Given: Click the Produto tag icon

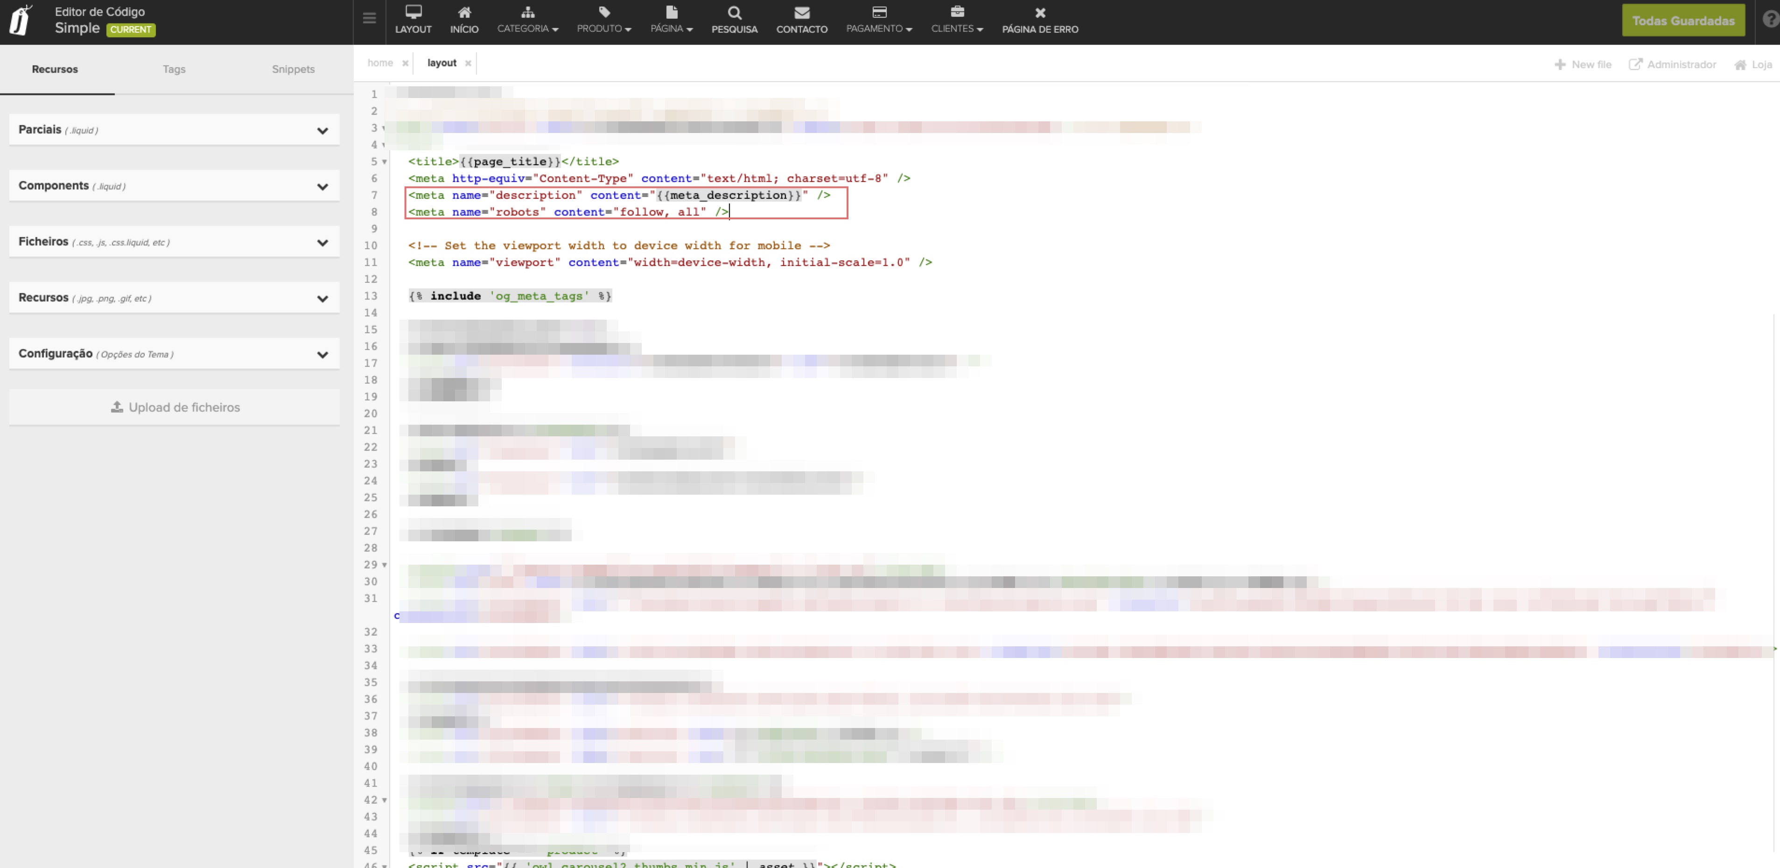Looking at the screenshot, I should (605, 12).
